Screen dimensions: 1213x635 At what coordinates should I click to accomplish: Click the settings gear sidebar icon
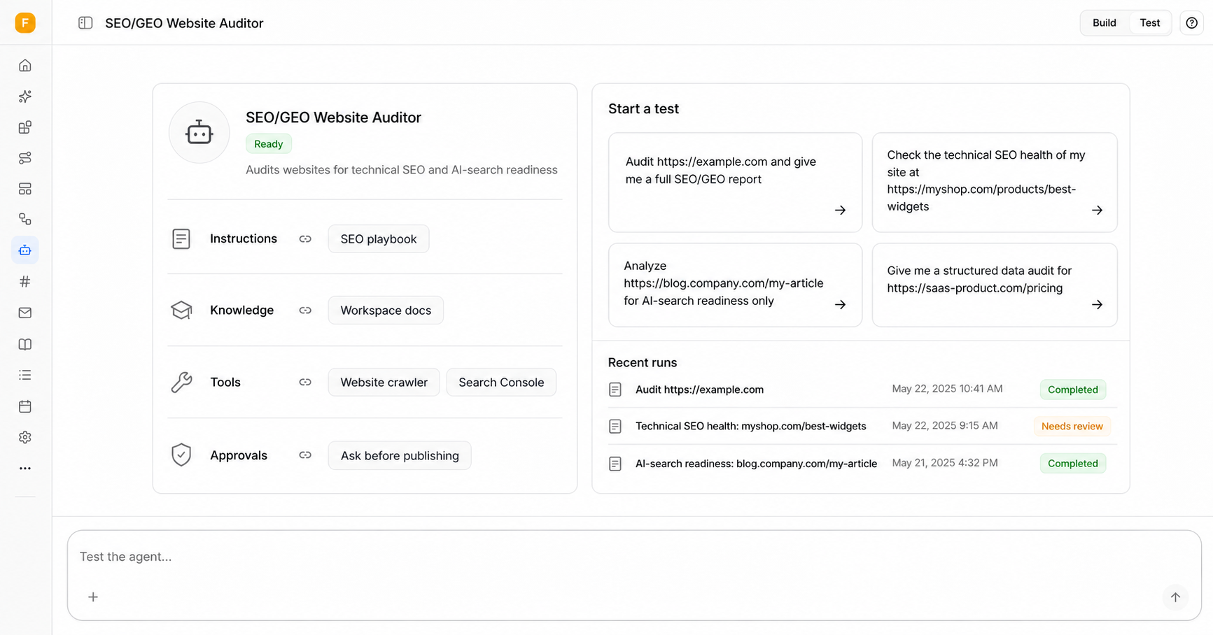pos(25,437)
